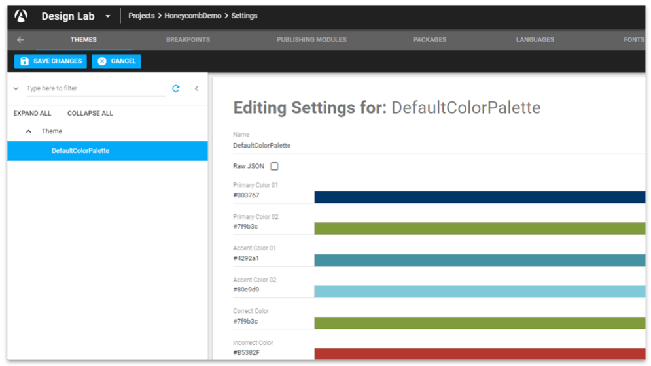This screenshot has width=651, height=366.
Task: Click the X icon on Cancel button
Action: pyautogui.click(x=102, y=61)
